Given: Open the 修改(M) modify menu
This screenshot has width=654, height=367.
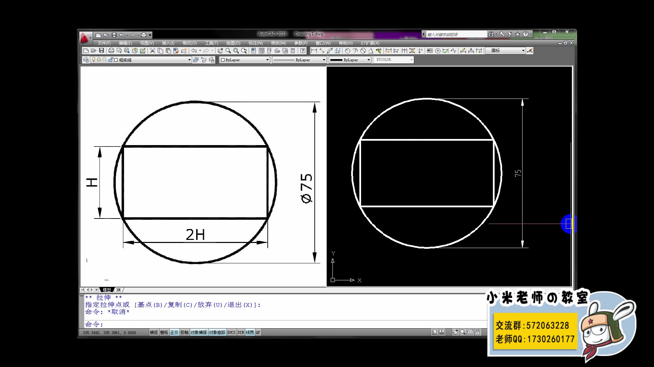Looking at the screenshot, I should [278, 43].
